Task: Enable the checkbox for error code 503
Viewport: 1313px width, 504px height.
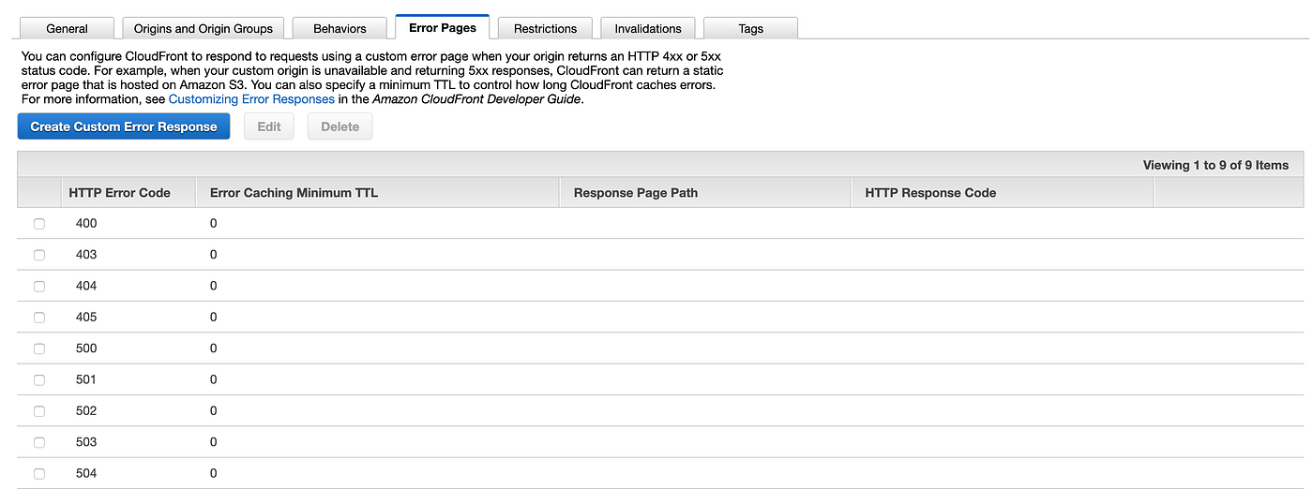Action: (39, 442)
